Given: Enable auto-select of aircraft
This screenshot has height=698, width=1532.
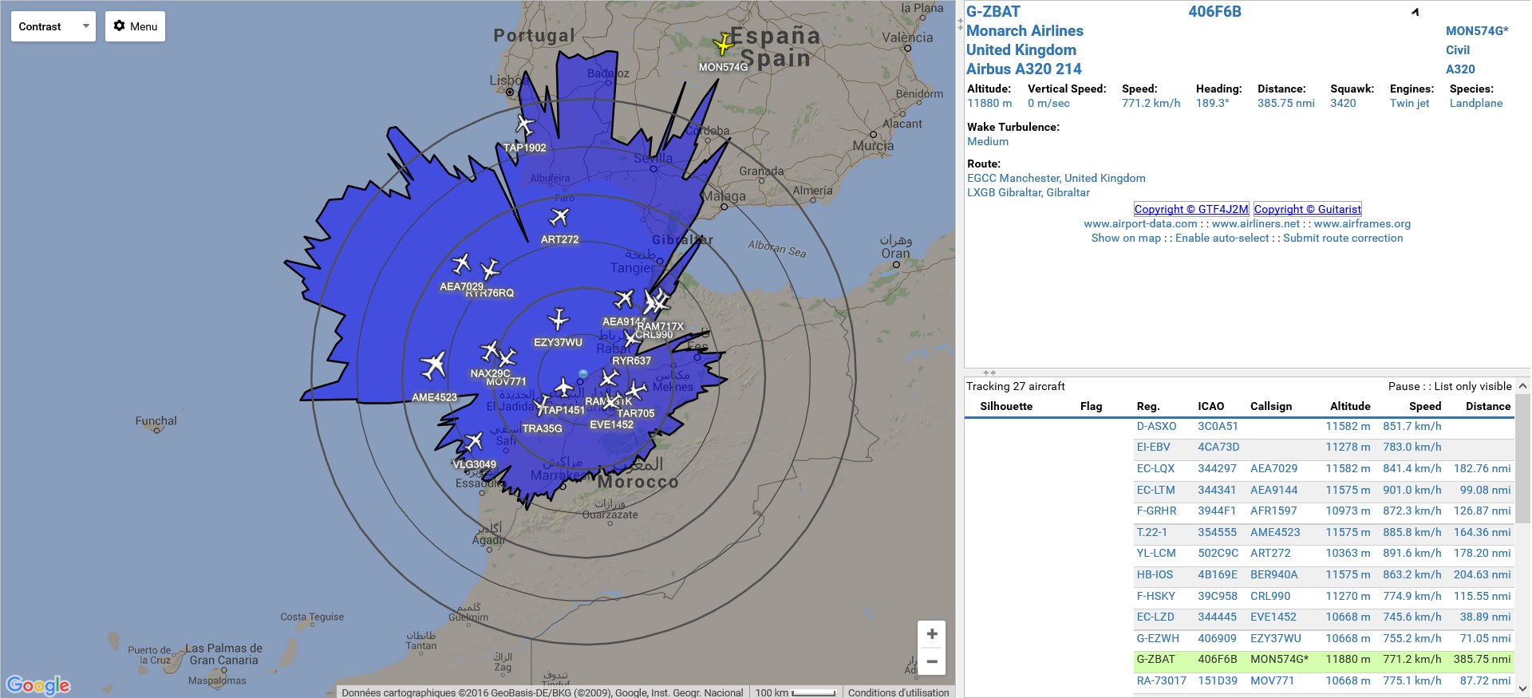Looking at the screenshot, I should [1222, 238].
